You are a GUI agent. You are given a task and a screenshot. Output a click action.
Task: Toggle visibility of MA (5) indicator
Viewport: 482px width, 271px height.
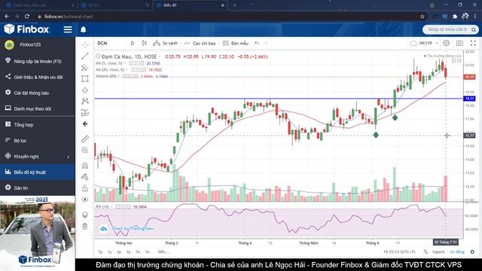pos(131,63)
